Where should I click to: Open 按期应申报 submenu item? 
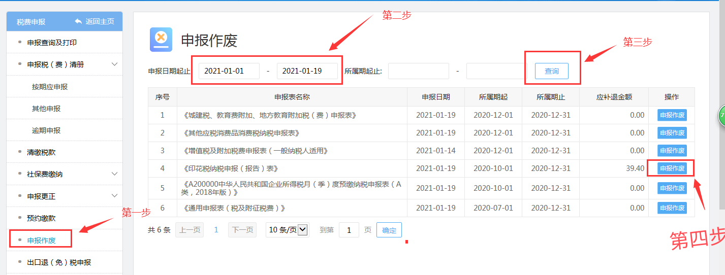[50, 87]
